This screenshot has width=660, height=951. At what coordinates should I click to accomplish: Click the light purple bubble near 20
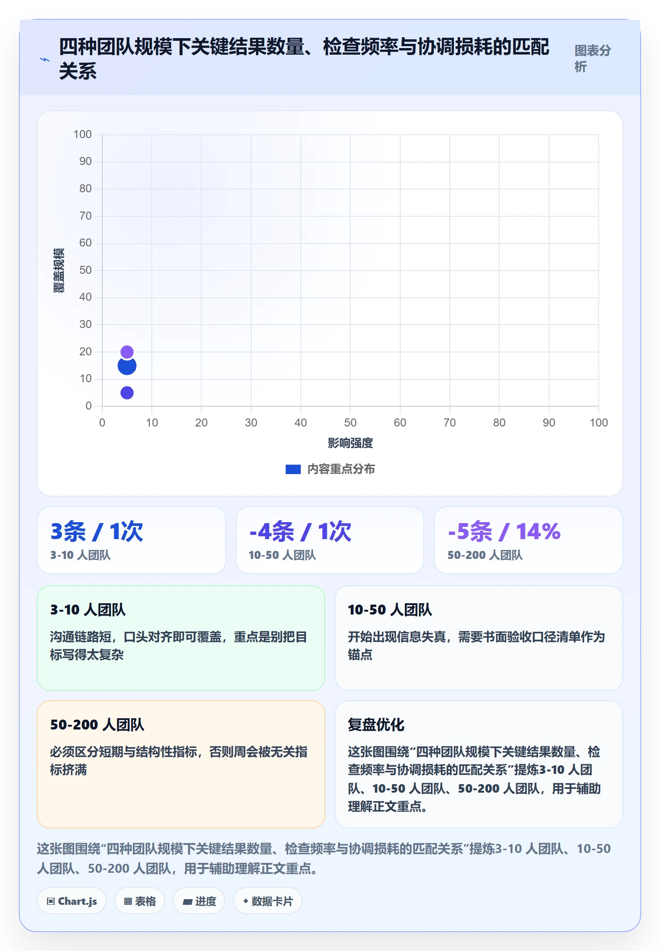127,352
